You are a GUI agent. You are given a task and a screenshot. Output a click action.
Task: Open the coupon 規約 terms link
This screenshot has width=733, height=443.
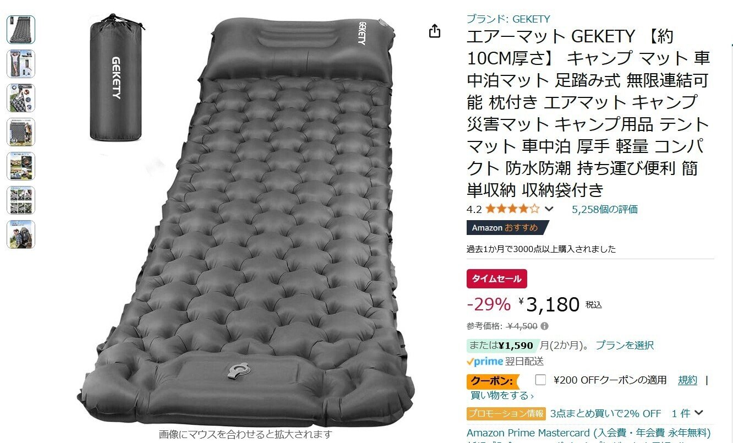coord(687,380)
